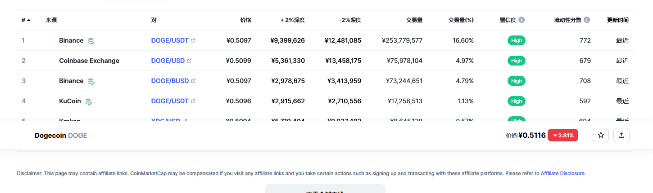Click the external link icon beside DOGE/USDT Binance

[193, 40]
